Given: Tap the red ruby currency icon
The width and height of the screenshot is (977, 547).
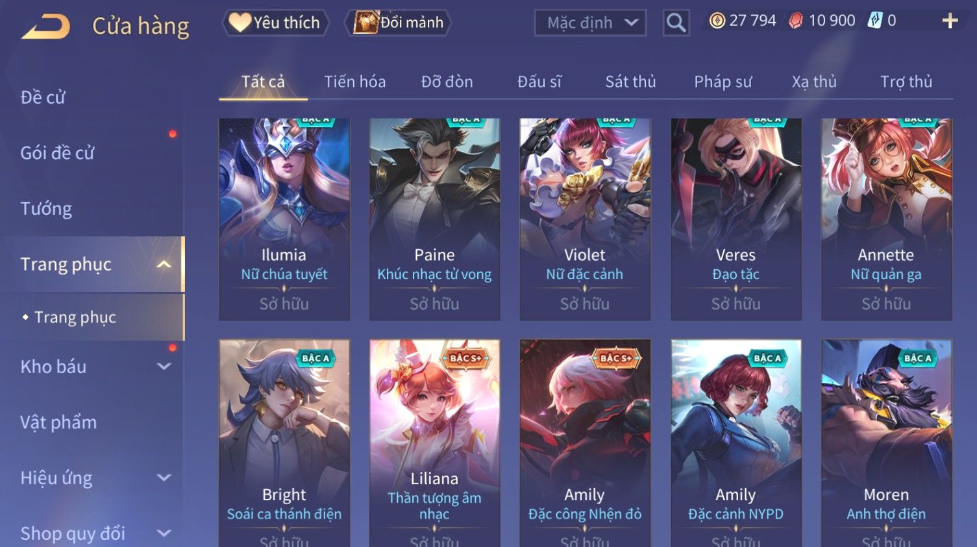Looking at the screenshot, I should pos(796,21).
